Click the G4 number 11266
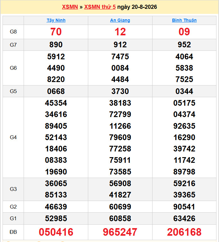The width and height of the screenshot is (219, 242). [x=120, y=126]
